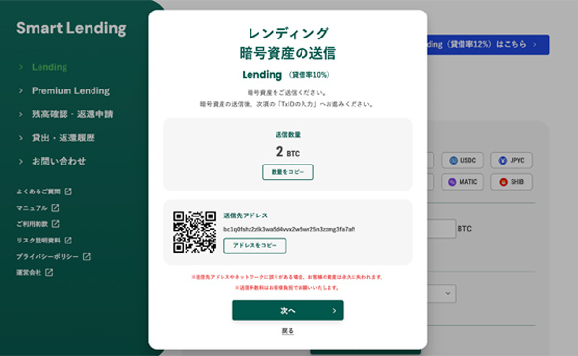Click the chevron beside 残高確認・返還申請
The image size is (578, 356).
point(21,114)
